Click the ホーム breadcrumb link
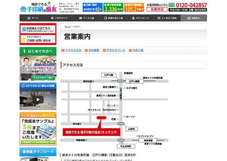Viewport: 227px width, 161px height. click(67, 27)
